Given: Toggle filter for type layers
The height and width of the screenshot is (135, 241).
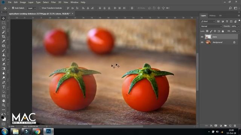Looking at the screenshot, I should (x=227, y=21).
